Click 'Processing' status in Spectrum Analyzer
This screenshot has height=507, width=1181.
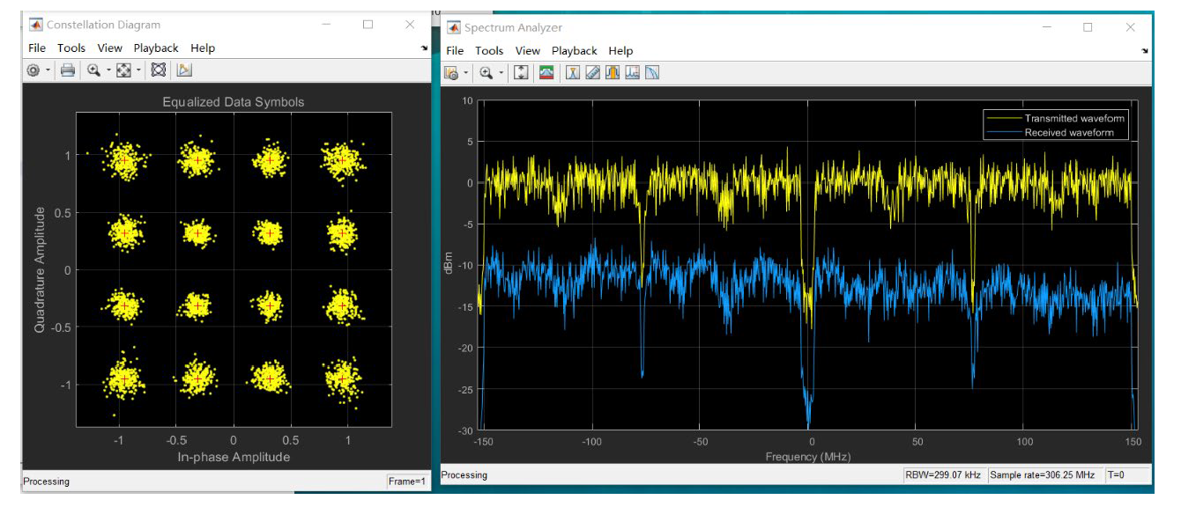(464, 475)
